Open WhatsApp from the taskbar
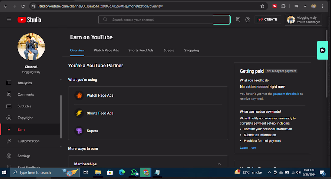Viewport: 331px width, 179px height. [134, 172]
